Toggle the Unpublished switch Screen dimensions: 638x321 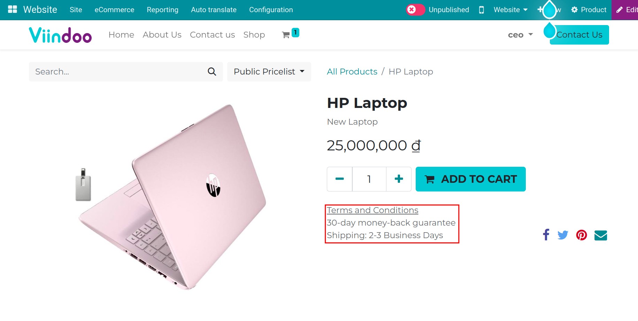click(x=415, y=10)
